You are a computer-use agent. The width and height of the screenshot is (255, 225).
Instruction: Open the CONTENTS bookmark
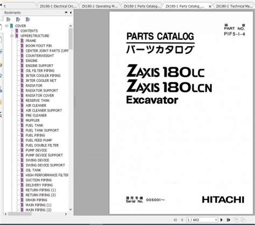point(29,31)
